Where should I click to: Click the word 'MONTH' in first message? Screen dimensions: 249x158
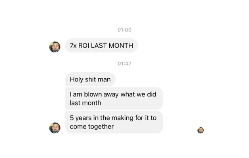(x=121, y=46)
